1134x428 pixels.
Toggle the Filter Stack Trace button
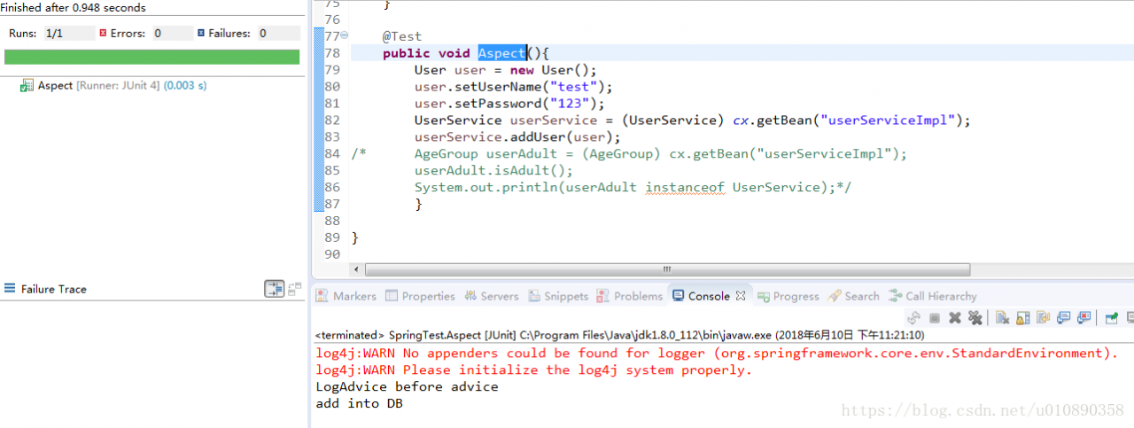275,289
